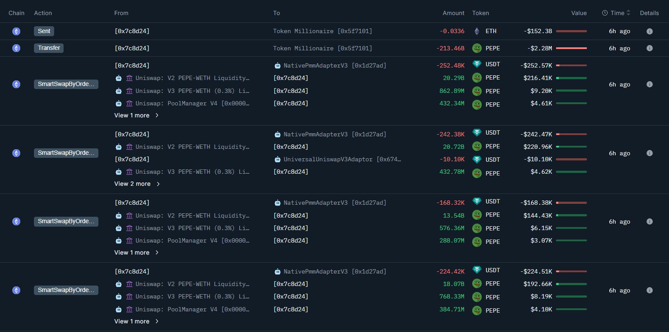Image resolution: width=669 pixels, height=332 pixels.
Task: Click the Amount column header
Action: (453, 13)
